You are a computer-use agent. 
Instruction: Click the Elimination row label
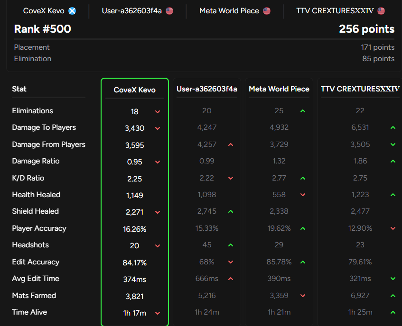(x=33, y=59)
